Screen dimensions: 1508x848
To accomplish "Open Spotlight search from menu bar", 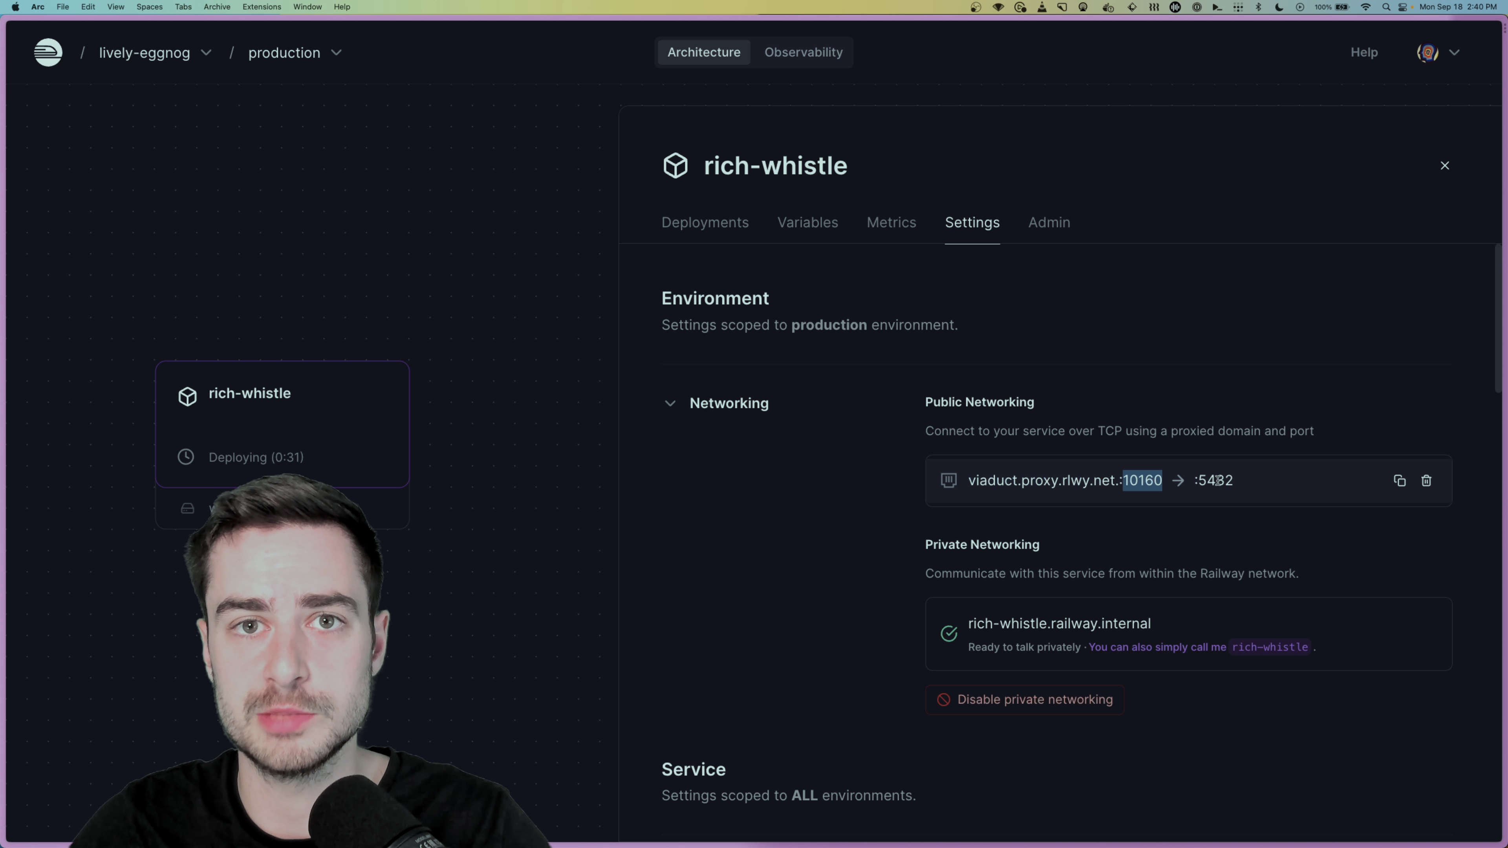I will (x=1386, y=7).
